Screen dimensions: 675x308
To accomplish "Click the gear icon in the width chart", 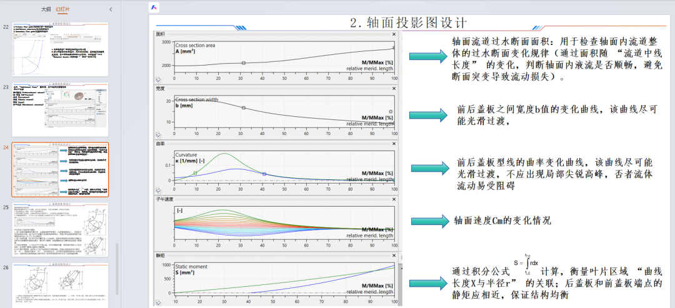I will coord(391,112).
